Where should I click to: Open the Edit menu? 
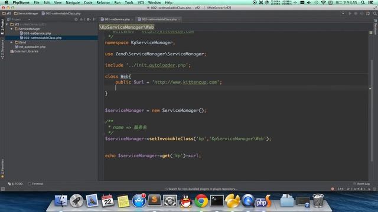tap(47, 2)
